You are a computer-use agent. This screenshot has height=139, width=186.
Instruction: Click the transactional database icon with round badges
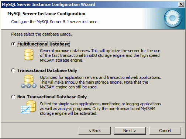(28, 81)
